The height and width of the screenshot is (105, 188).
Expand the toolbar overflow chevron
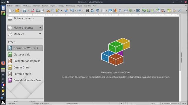[186, 10]
